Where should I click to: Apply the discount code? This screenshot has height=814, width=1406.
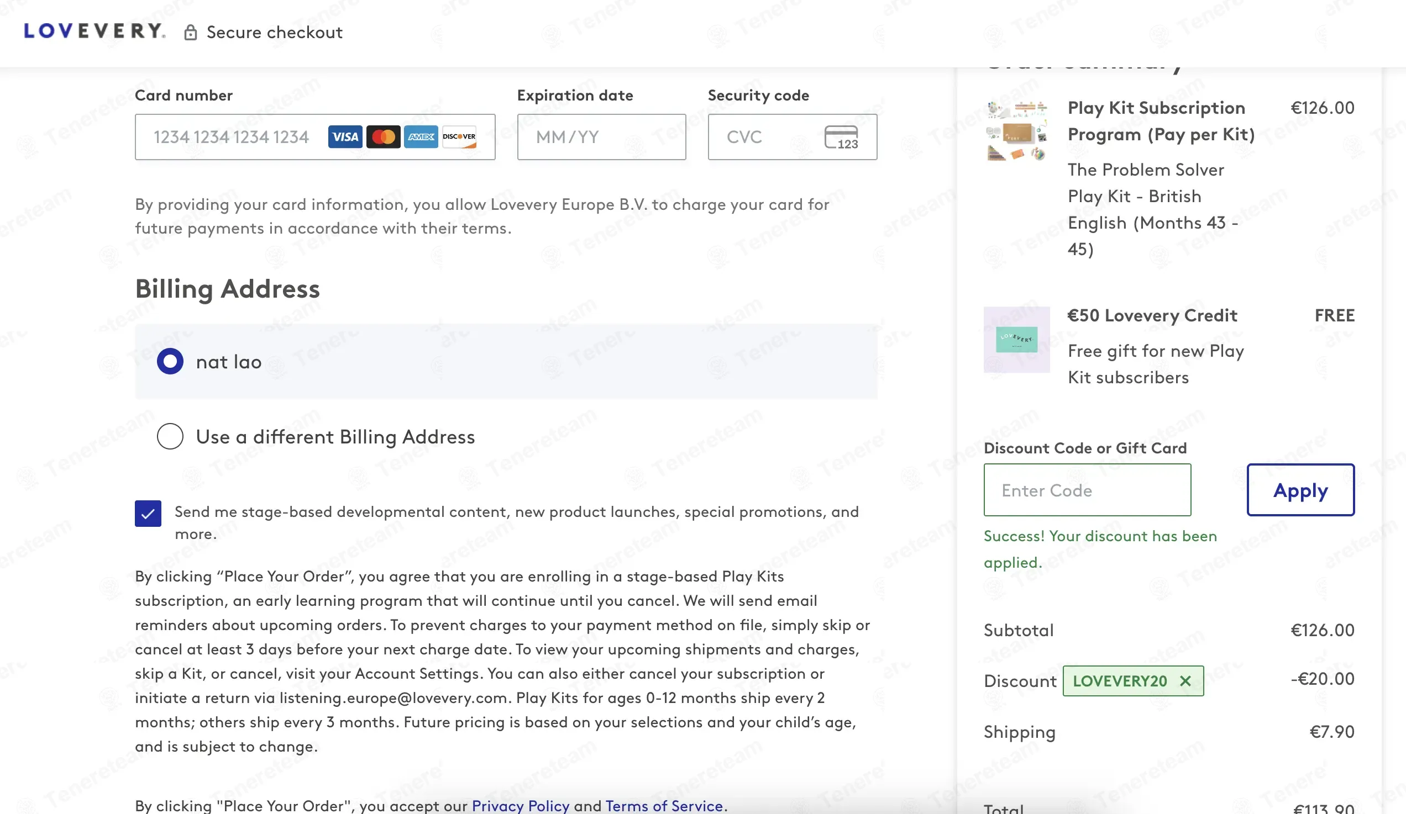pyautogui.click(x=1300, y=490)
